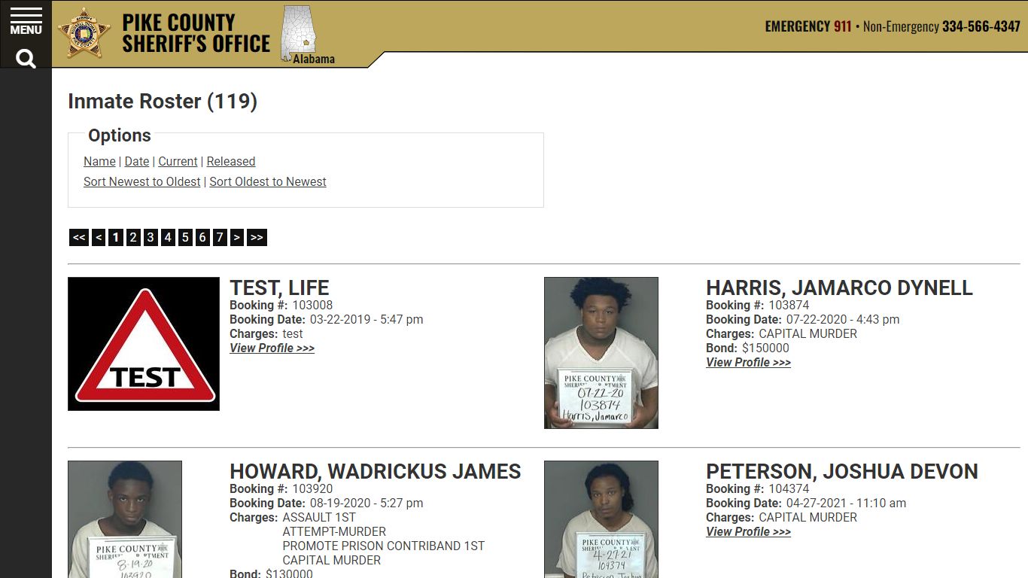Click booking number 104374
The image size is (1028, 578).
pos(789,488)
